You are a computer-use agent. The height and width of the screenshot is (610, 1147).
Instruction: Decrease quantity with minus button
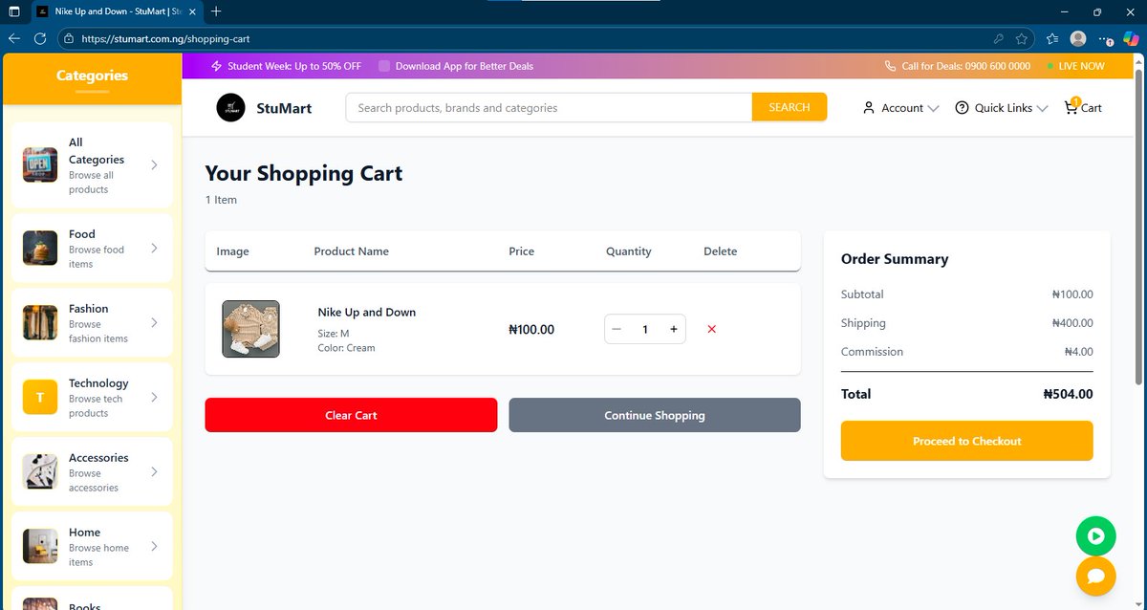pos(617,329)
